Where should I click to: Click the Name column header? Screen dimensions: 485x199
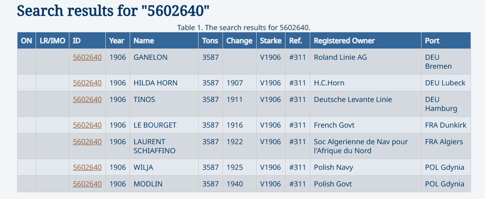144,40
